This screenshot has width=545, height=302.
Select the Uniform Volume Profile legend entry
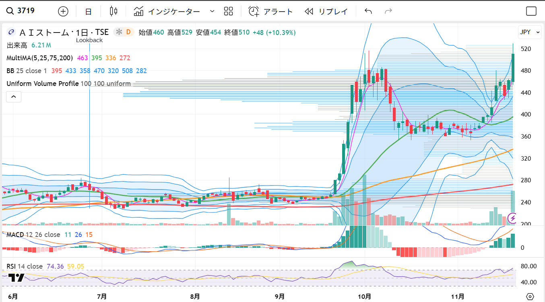tap(42, 84)
